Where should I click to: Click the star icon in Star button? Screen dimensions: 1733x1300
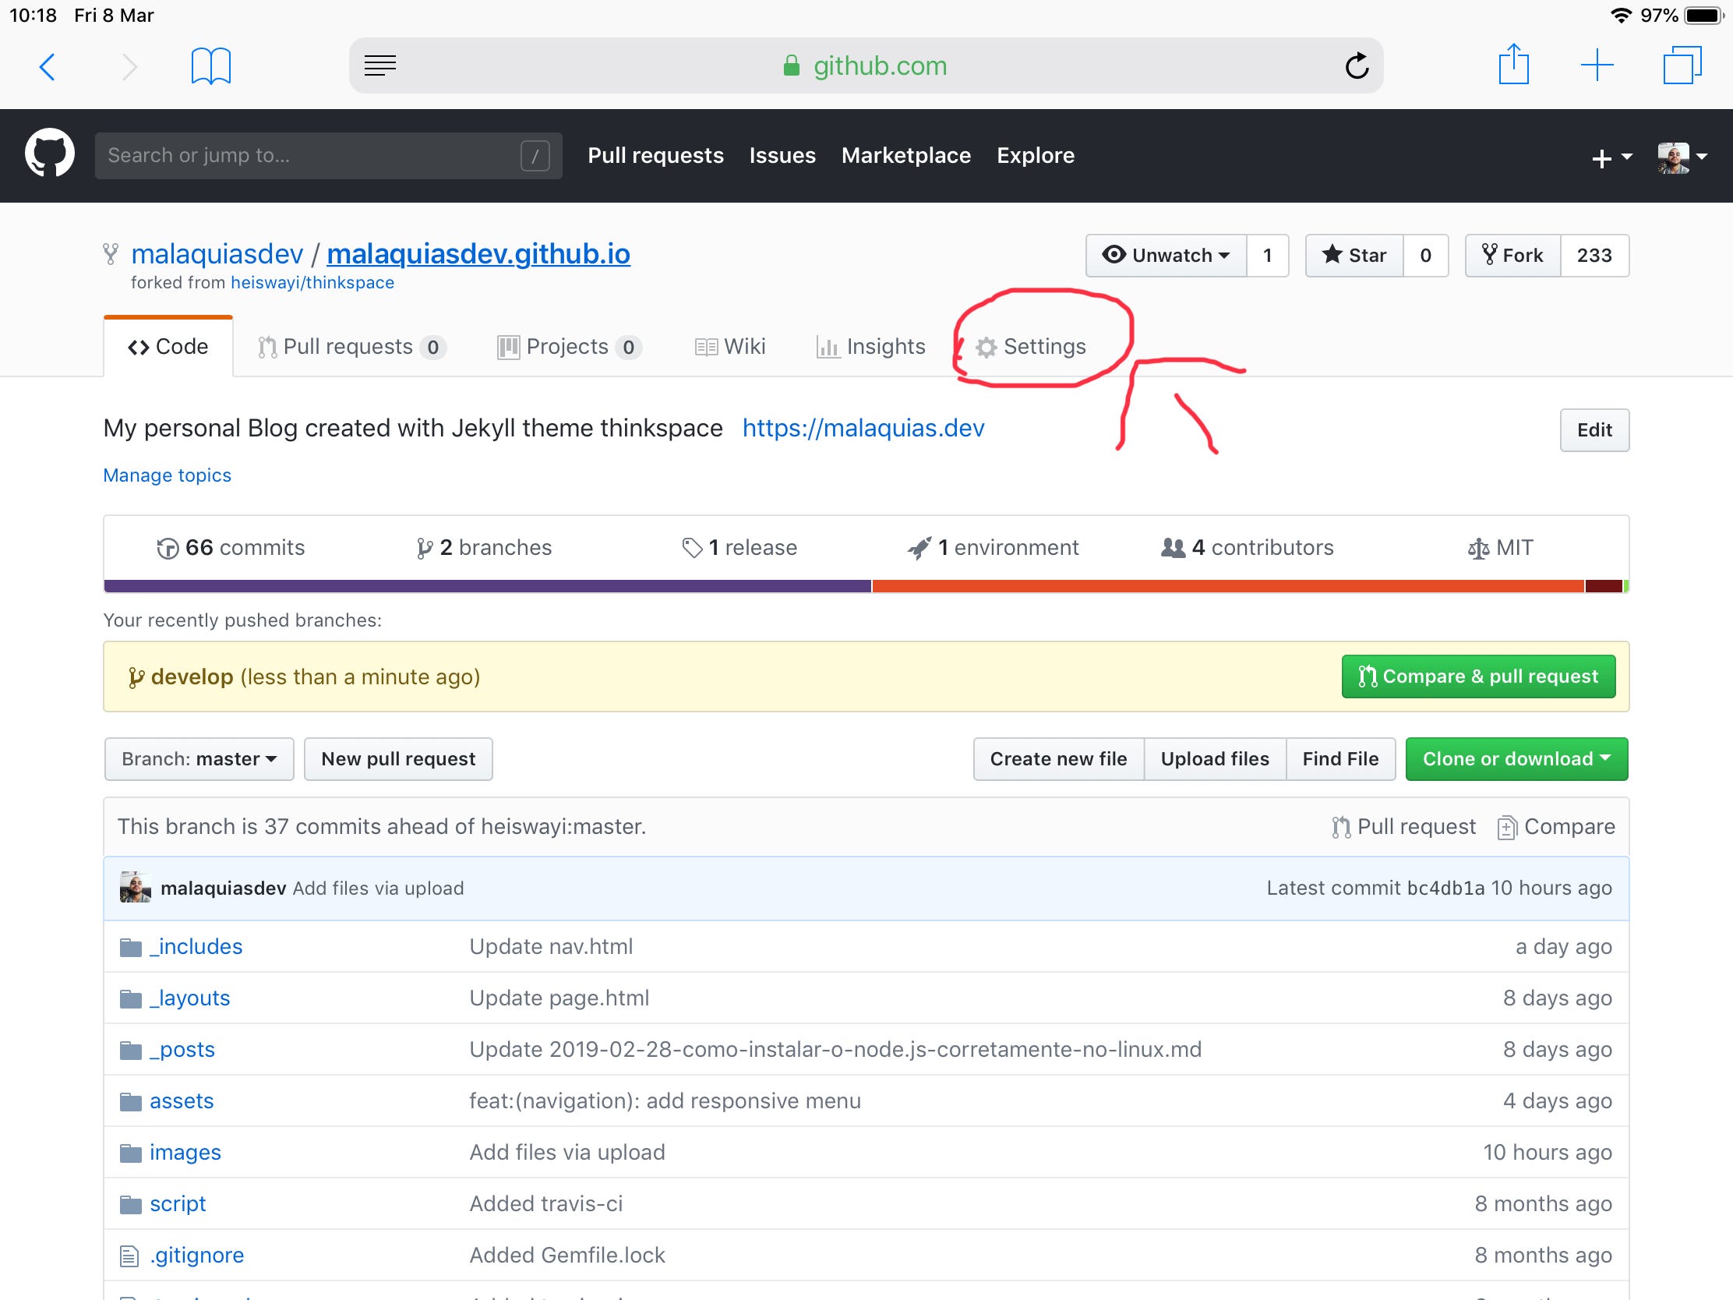click(1332, 254)
